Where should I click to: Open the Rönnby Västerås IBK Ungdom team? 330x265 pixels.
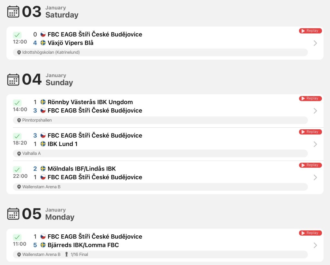[x=90, y=102]
